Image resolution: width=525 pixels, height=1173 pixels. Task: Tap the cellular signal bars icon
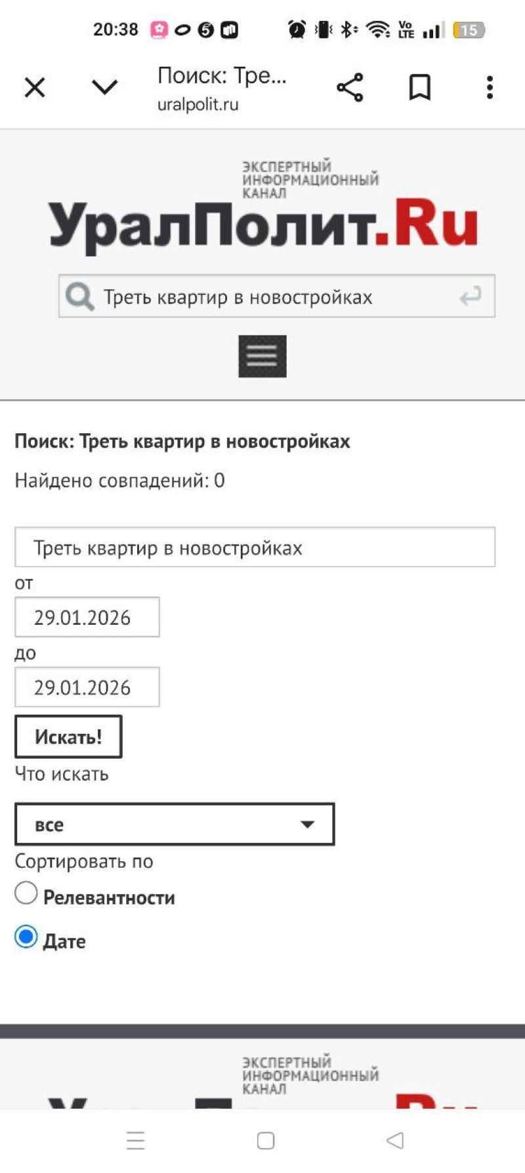click(434, 30)
